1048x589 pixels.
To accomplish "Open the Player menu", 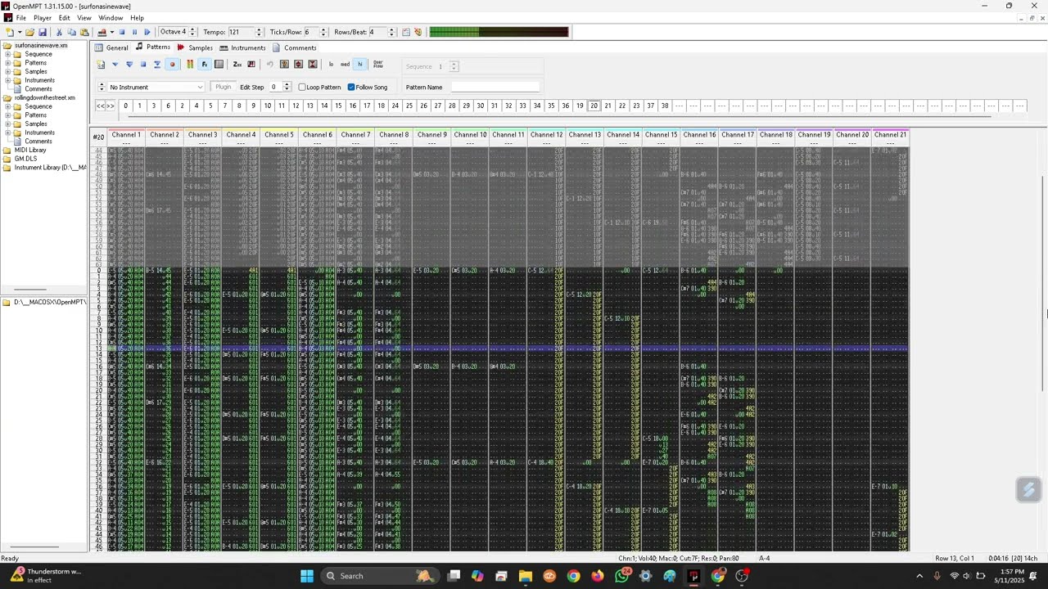I will coord(43,18).
